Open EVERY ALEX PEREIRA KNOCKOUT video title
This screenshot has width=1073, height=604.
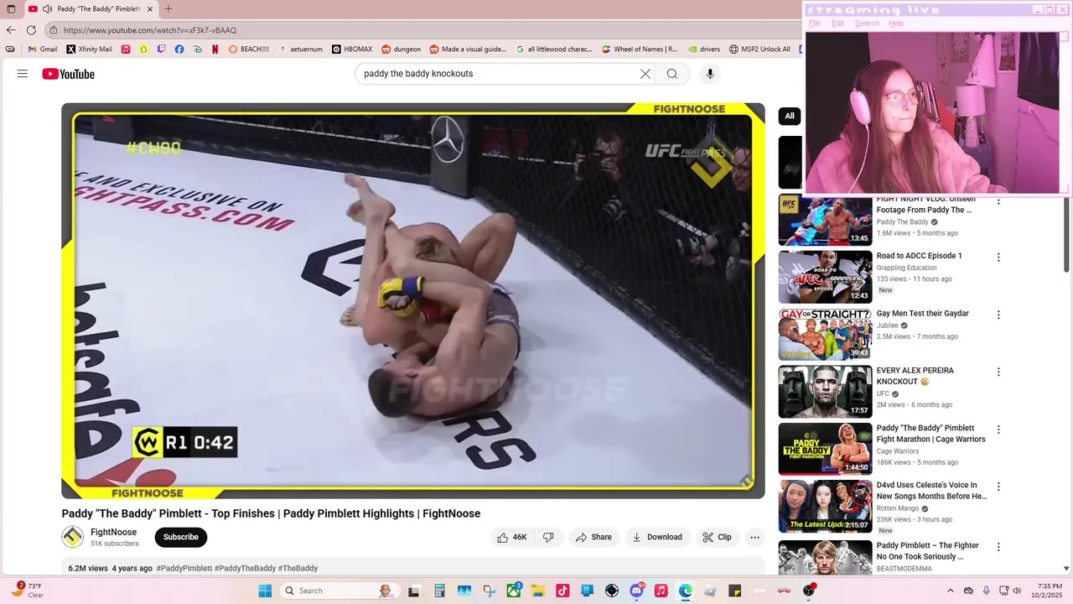[x=915, y=376]
